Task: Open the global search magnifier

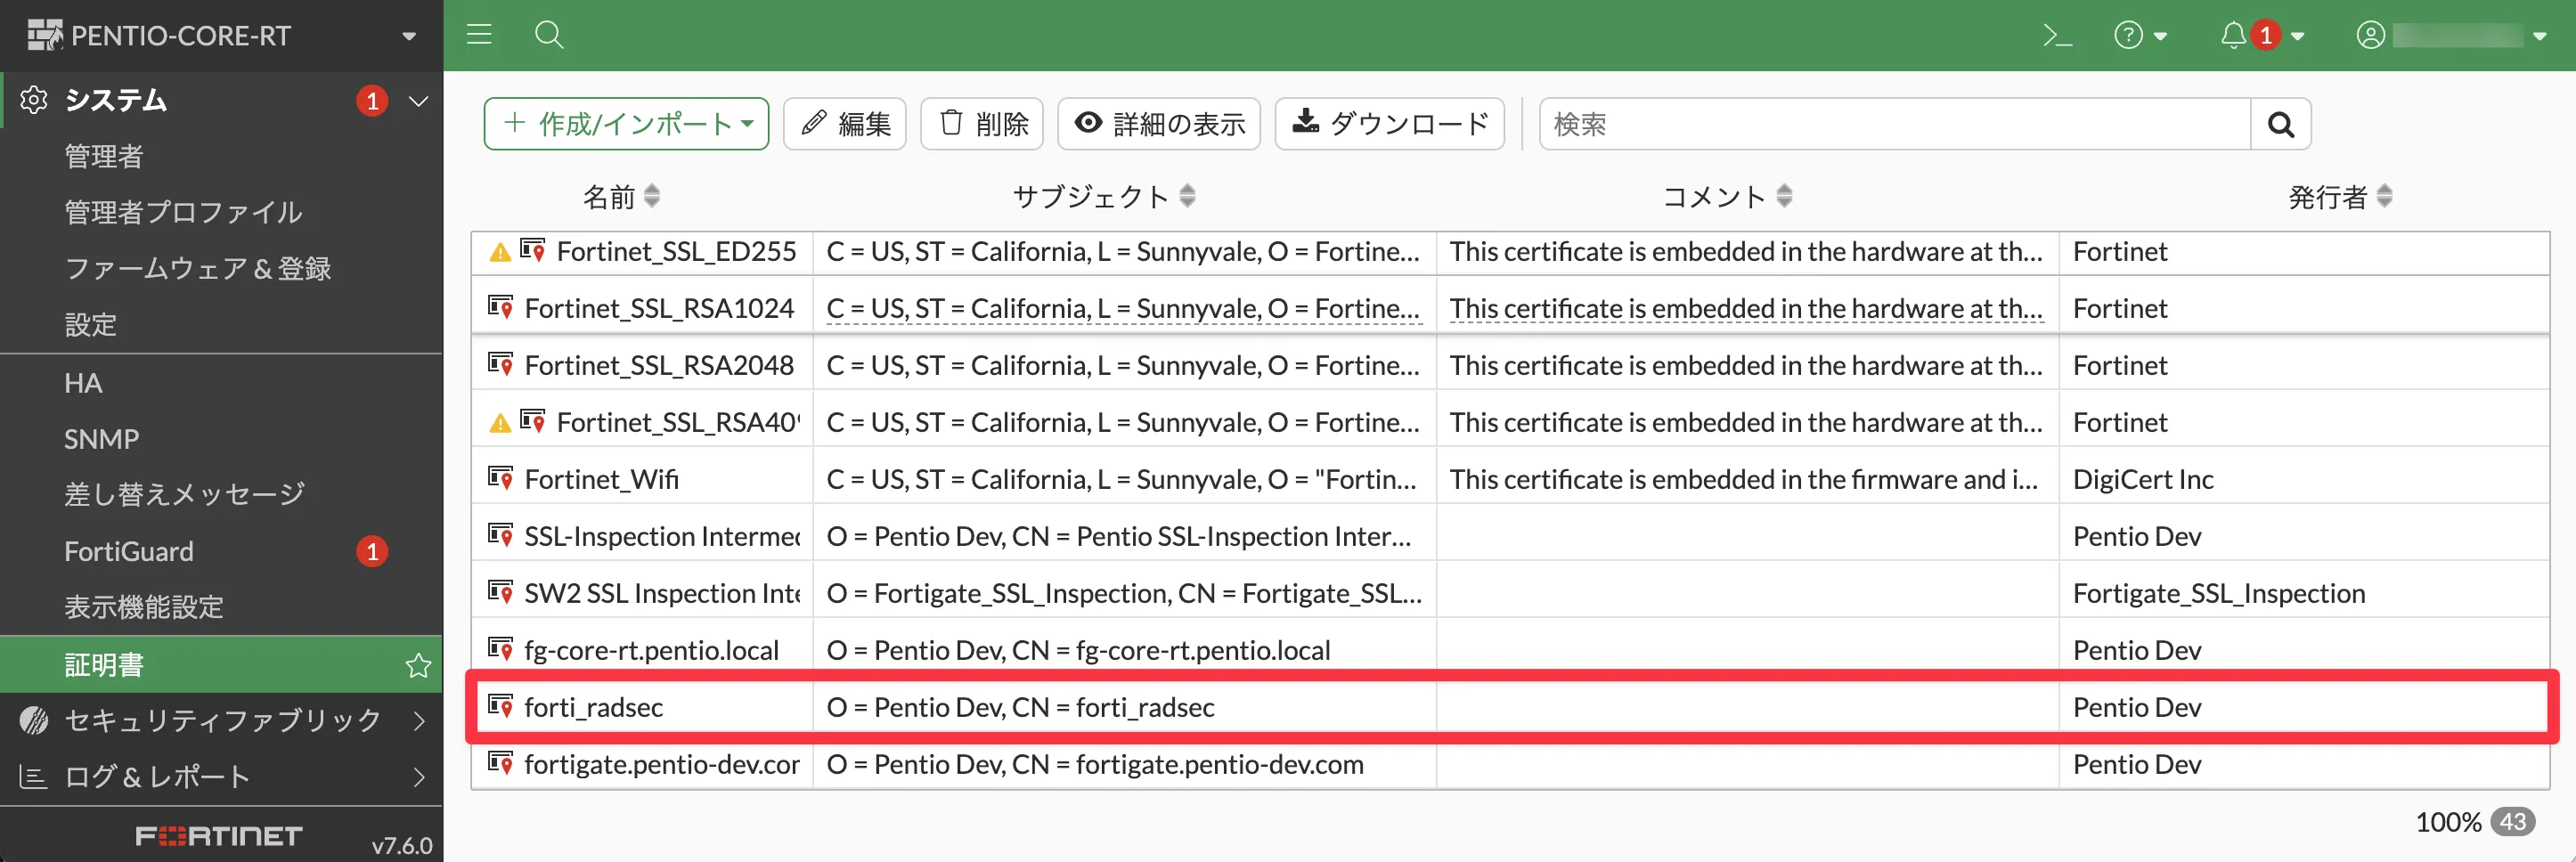Action: 549,35
